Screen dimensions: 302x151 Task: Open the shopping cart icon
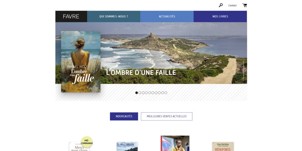coord(244,5)
